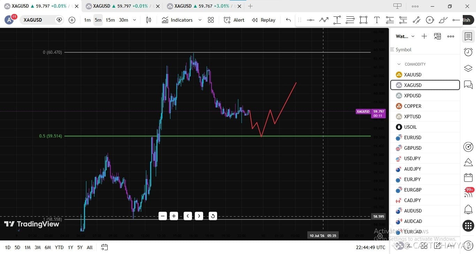Open user profile avatar with 11 badge
This screenshot has width=476, height=254.
(9, 20)
